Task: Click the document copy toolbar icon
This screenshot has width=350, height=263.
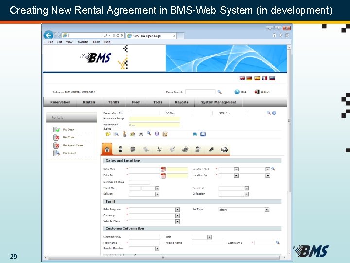Action: pyautogui.click(x=116, y=134)
